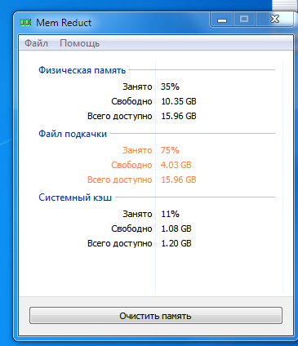Click the 1.20 GB cache total value
This screenshot has width=298, height=346.
176,243
